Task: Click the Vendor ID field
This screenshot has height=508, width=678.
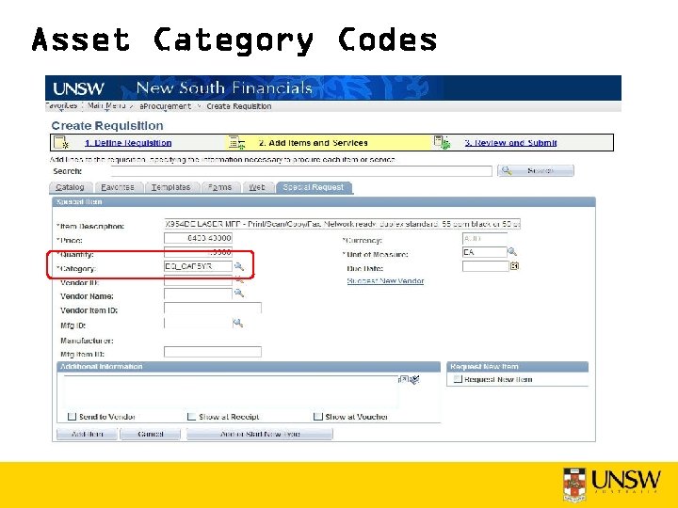Action: tap(198, 280)
